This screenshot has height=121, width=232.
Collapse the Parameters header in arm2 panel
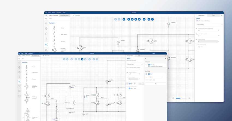[x=142, y=64]
